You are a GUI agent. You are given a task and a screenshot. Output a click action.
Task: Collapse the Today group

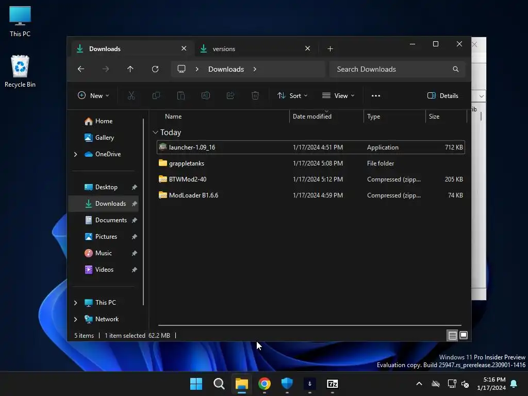[155, 133]
